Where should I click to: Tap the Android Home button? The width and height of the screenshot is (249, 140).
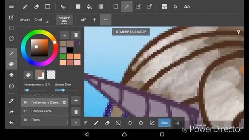click(124, 135)
